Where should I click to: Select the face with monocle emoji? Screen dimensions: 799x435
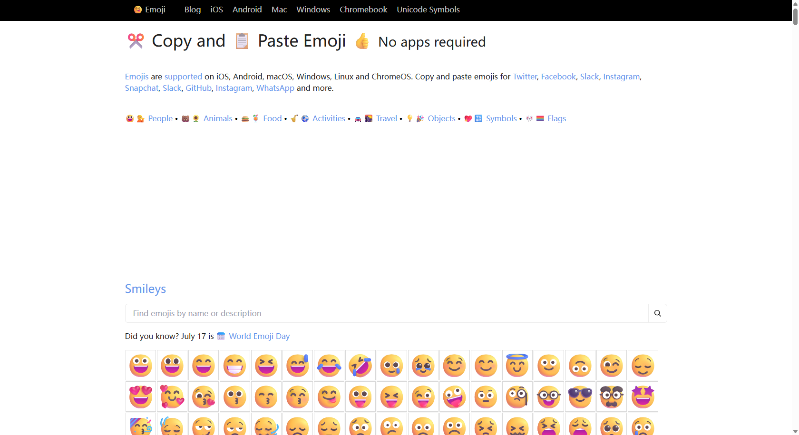pyautogui.click(x=517, y=396)
